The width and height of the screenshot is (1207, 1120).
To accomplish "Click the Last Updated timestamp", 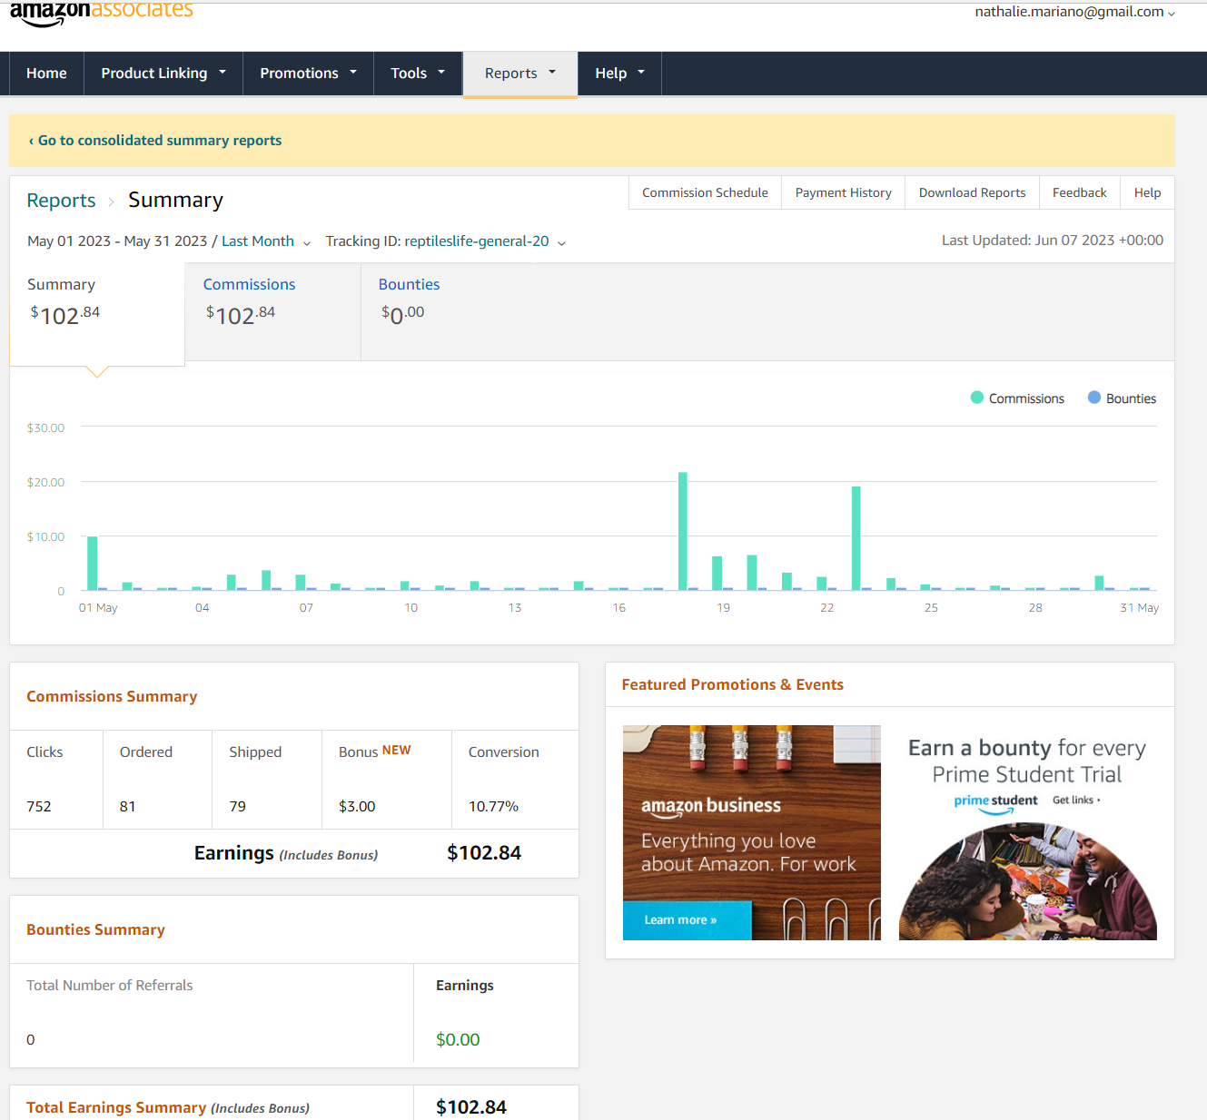I will (x=1053, y=241).
